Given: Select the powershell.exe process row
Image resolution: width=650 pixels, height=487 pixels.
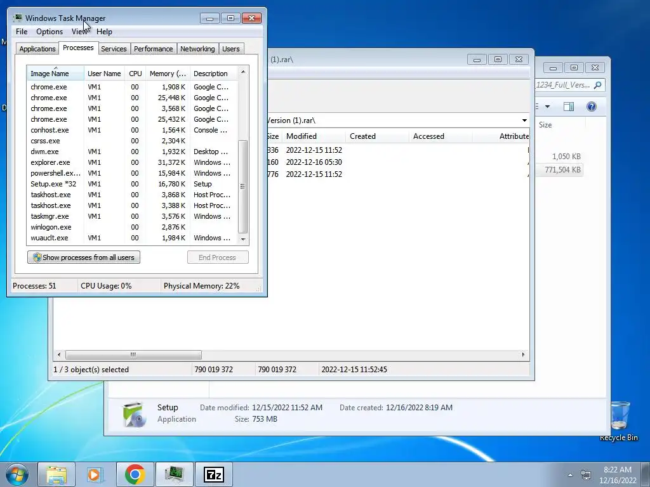Looking at the screenshot, I should [132, 173].
